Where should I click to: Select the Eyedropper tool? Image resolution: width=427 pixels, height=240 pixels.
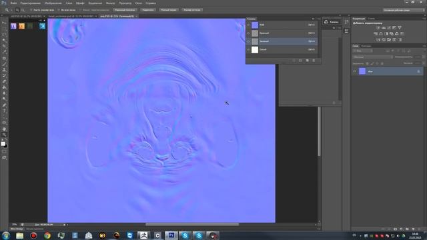pos(4,52)
